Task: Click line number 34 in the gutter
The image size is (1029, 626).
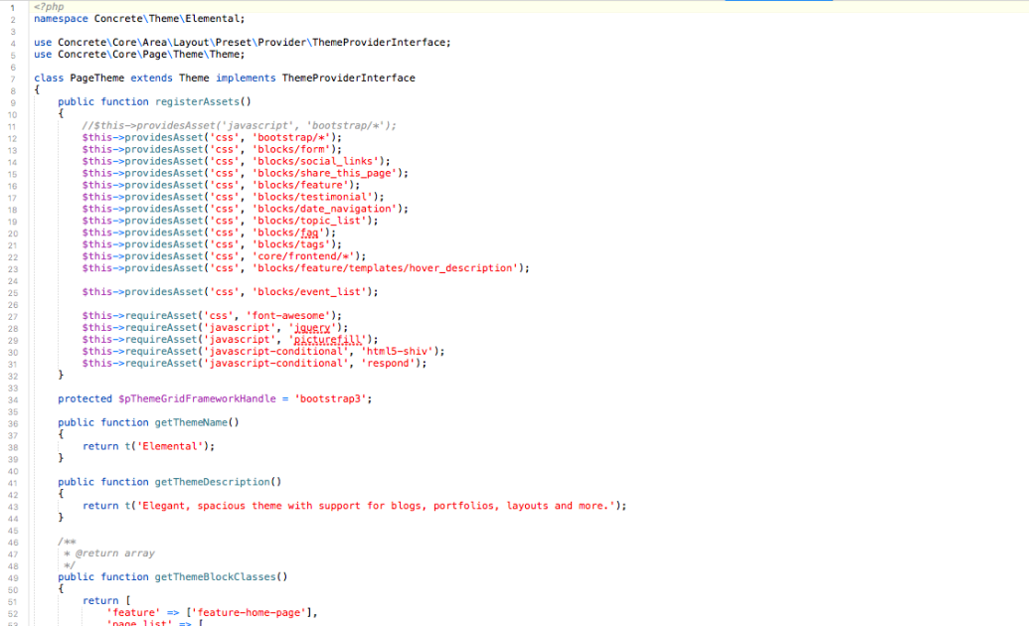Action: tap(11, 399)
